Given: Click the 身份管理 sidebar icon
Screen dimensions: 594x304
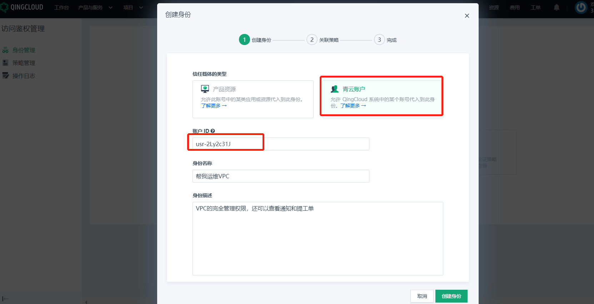Looking at the screenshot, I should coord(5,50).
